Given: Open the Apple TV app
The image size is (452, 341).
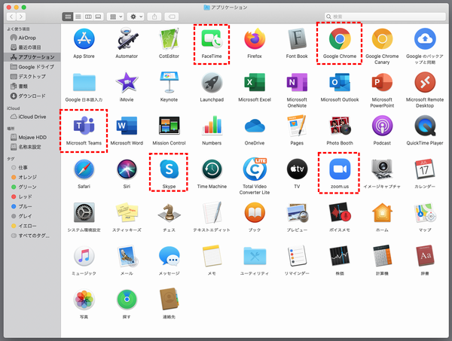Looking at the screenshot, I should (x=297, y=169).
